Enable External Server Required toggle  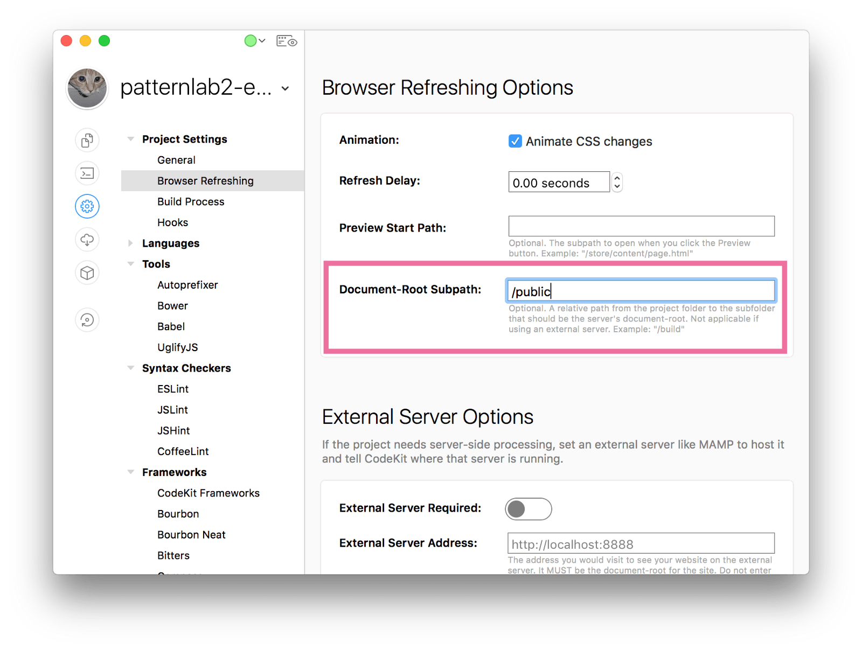(x=529, y=508)
